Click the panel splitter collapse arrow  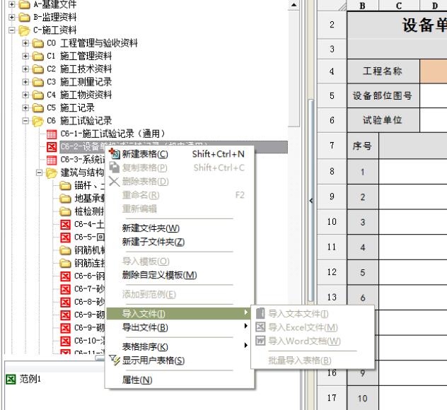coord(311,201)
